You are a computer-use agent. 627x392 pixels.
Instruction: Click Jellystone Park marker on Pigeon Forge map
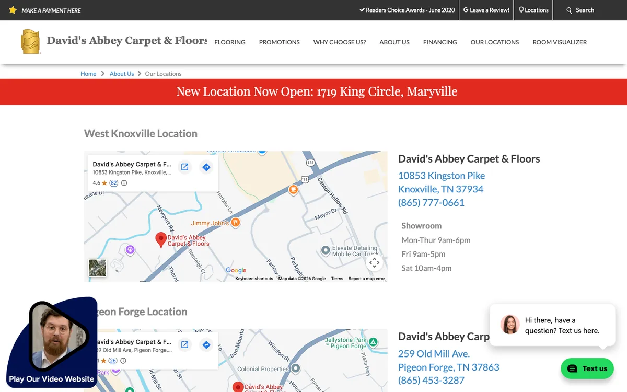tap(373, 342)
